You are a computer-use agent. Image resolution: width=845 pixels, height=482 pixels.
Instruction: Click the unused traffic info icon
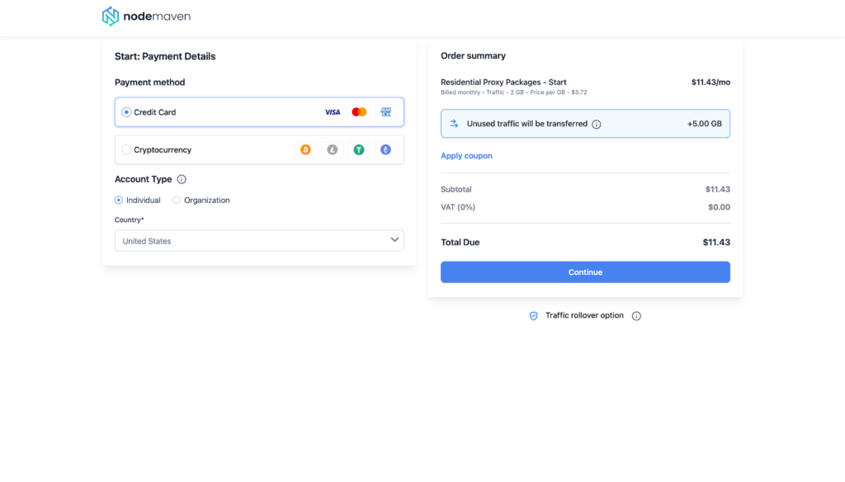597,124
